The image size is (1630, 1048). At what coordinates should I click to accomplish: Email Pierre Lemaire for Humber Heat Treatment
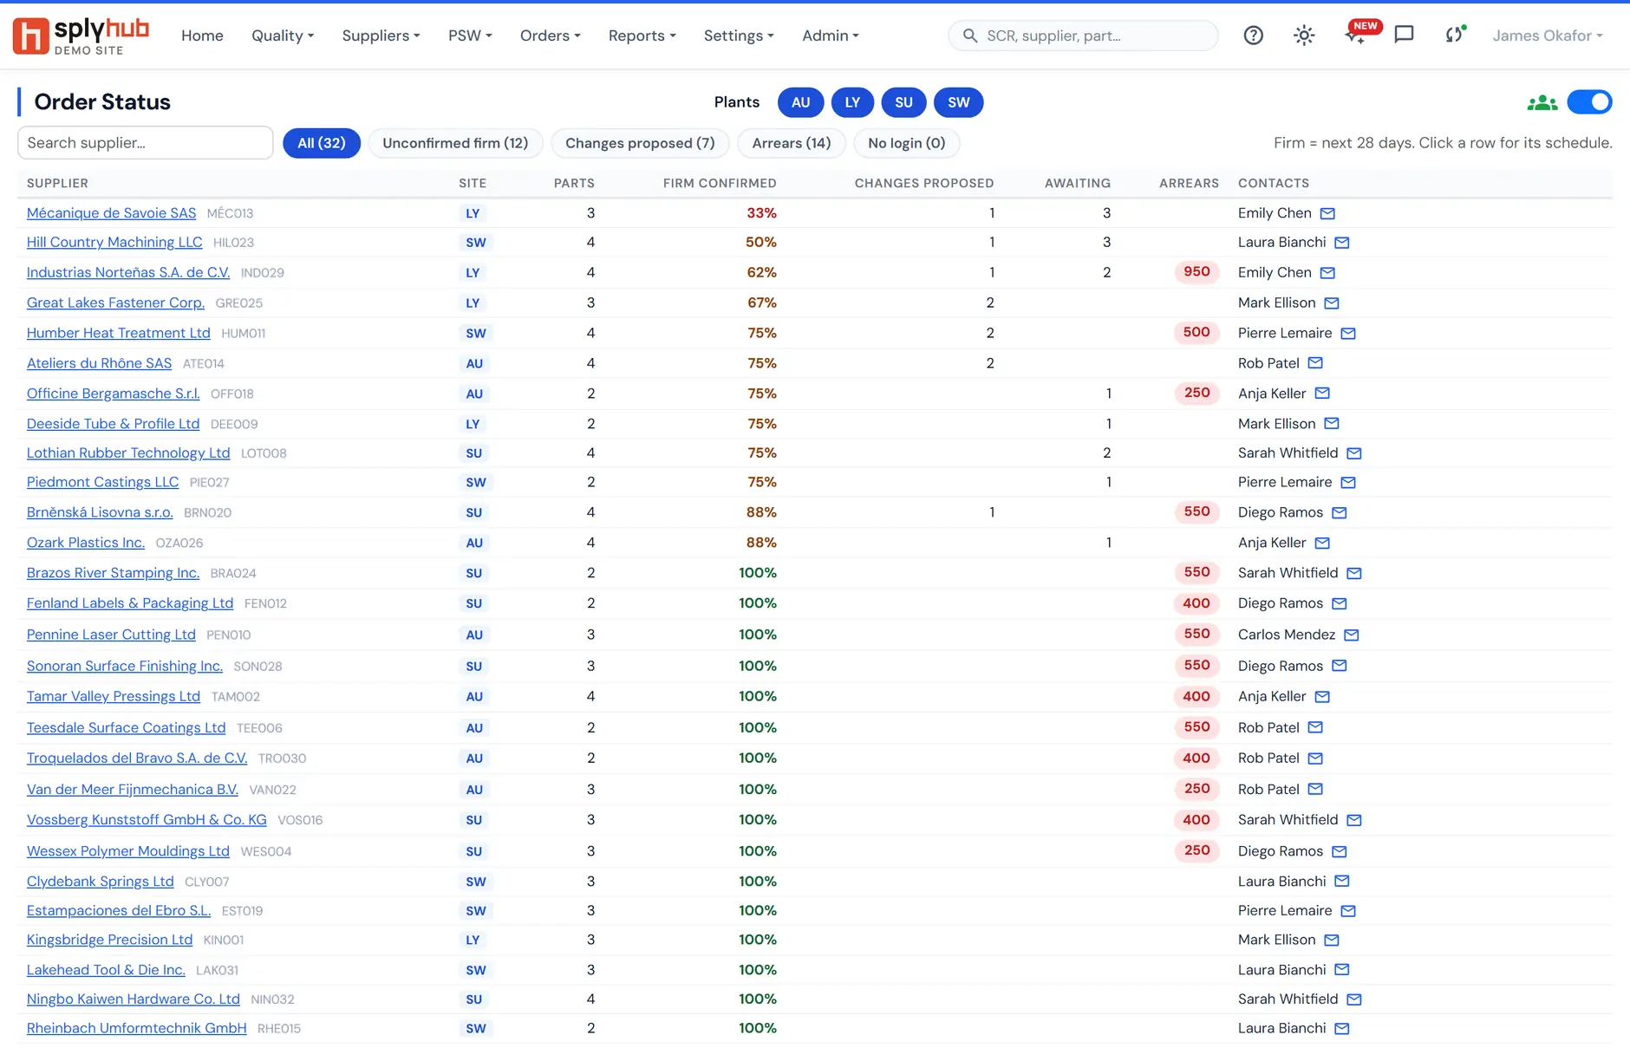[x=1348, y=334]
